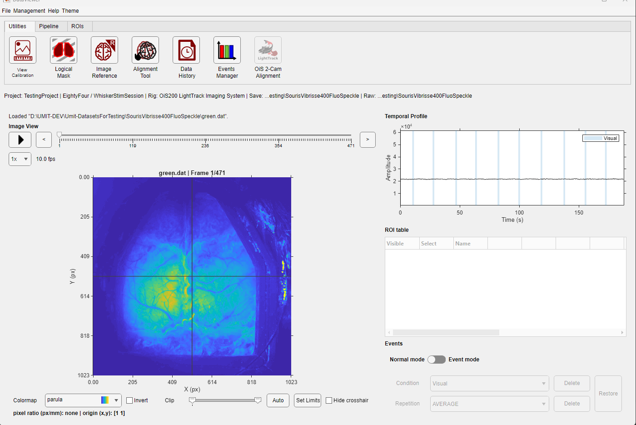Open the View Calibration utility

pos(23,50)
